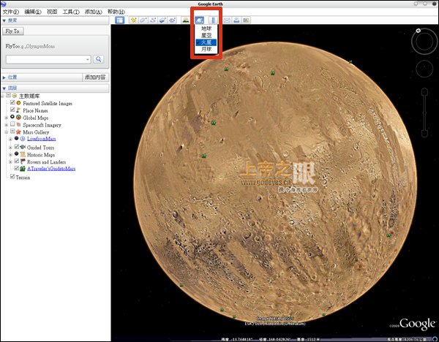Viewport: 439px width, 342px height.
Task: Click the Add Polygon toolbar icon
Action: coord(143,20)
